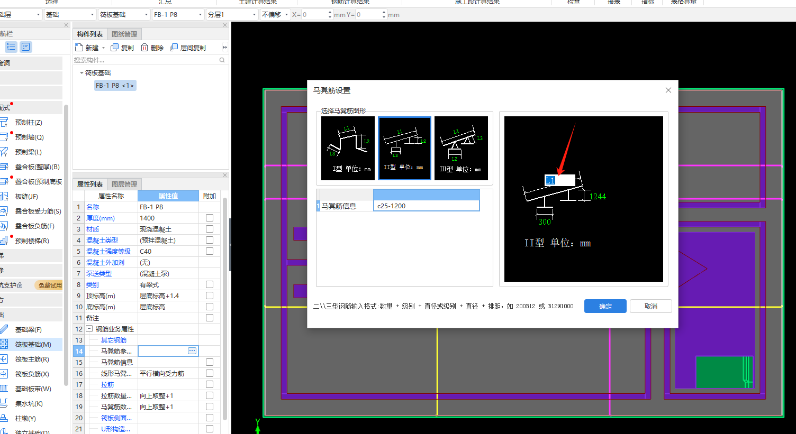Switch to the 图纸管理 tab
Image resolution: width=796 pixels, height=434 pixels.
(x=124, y=34)
